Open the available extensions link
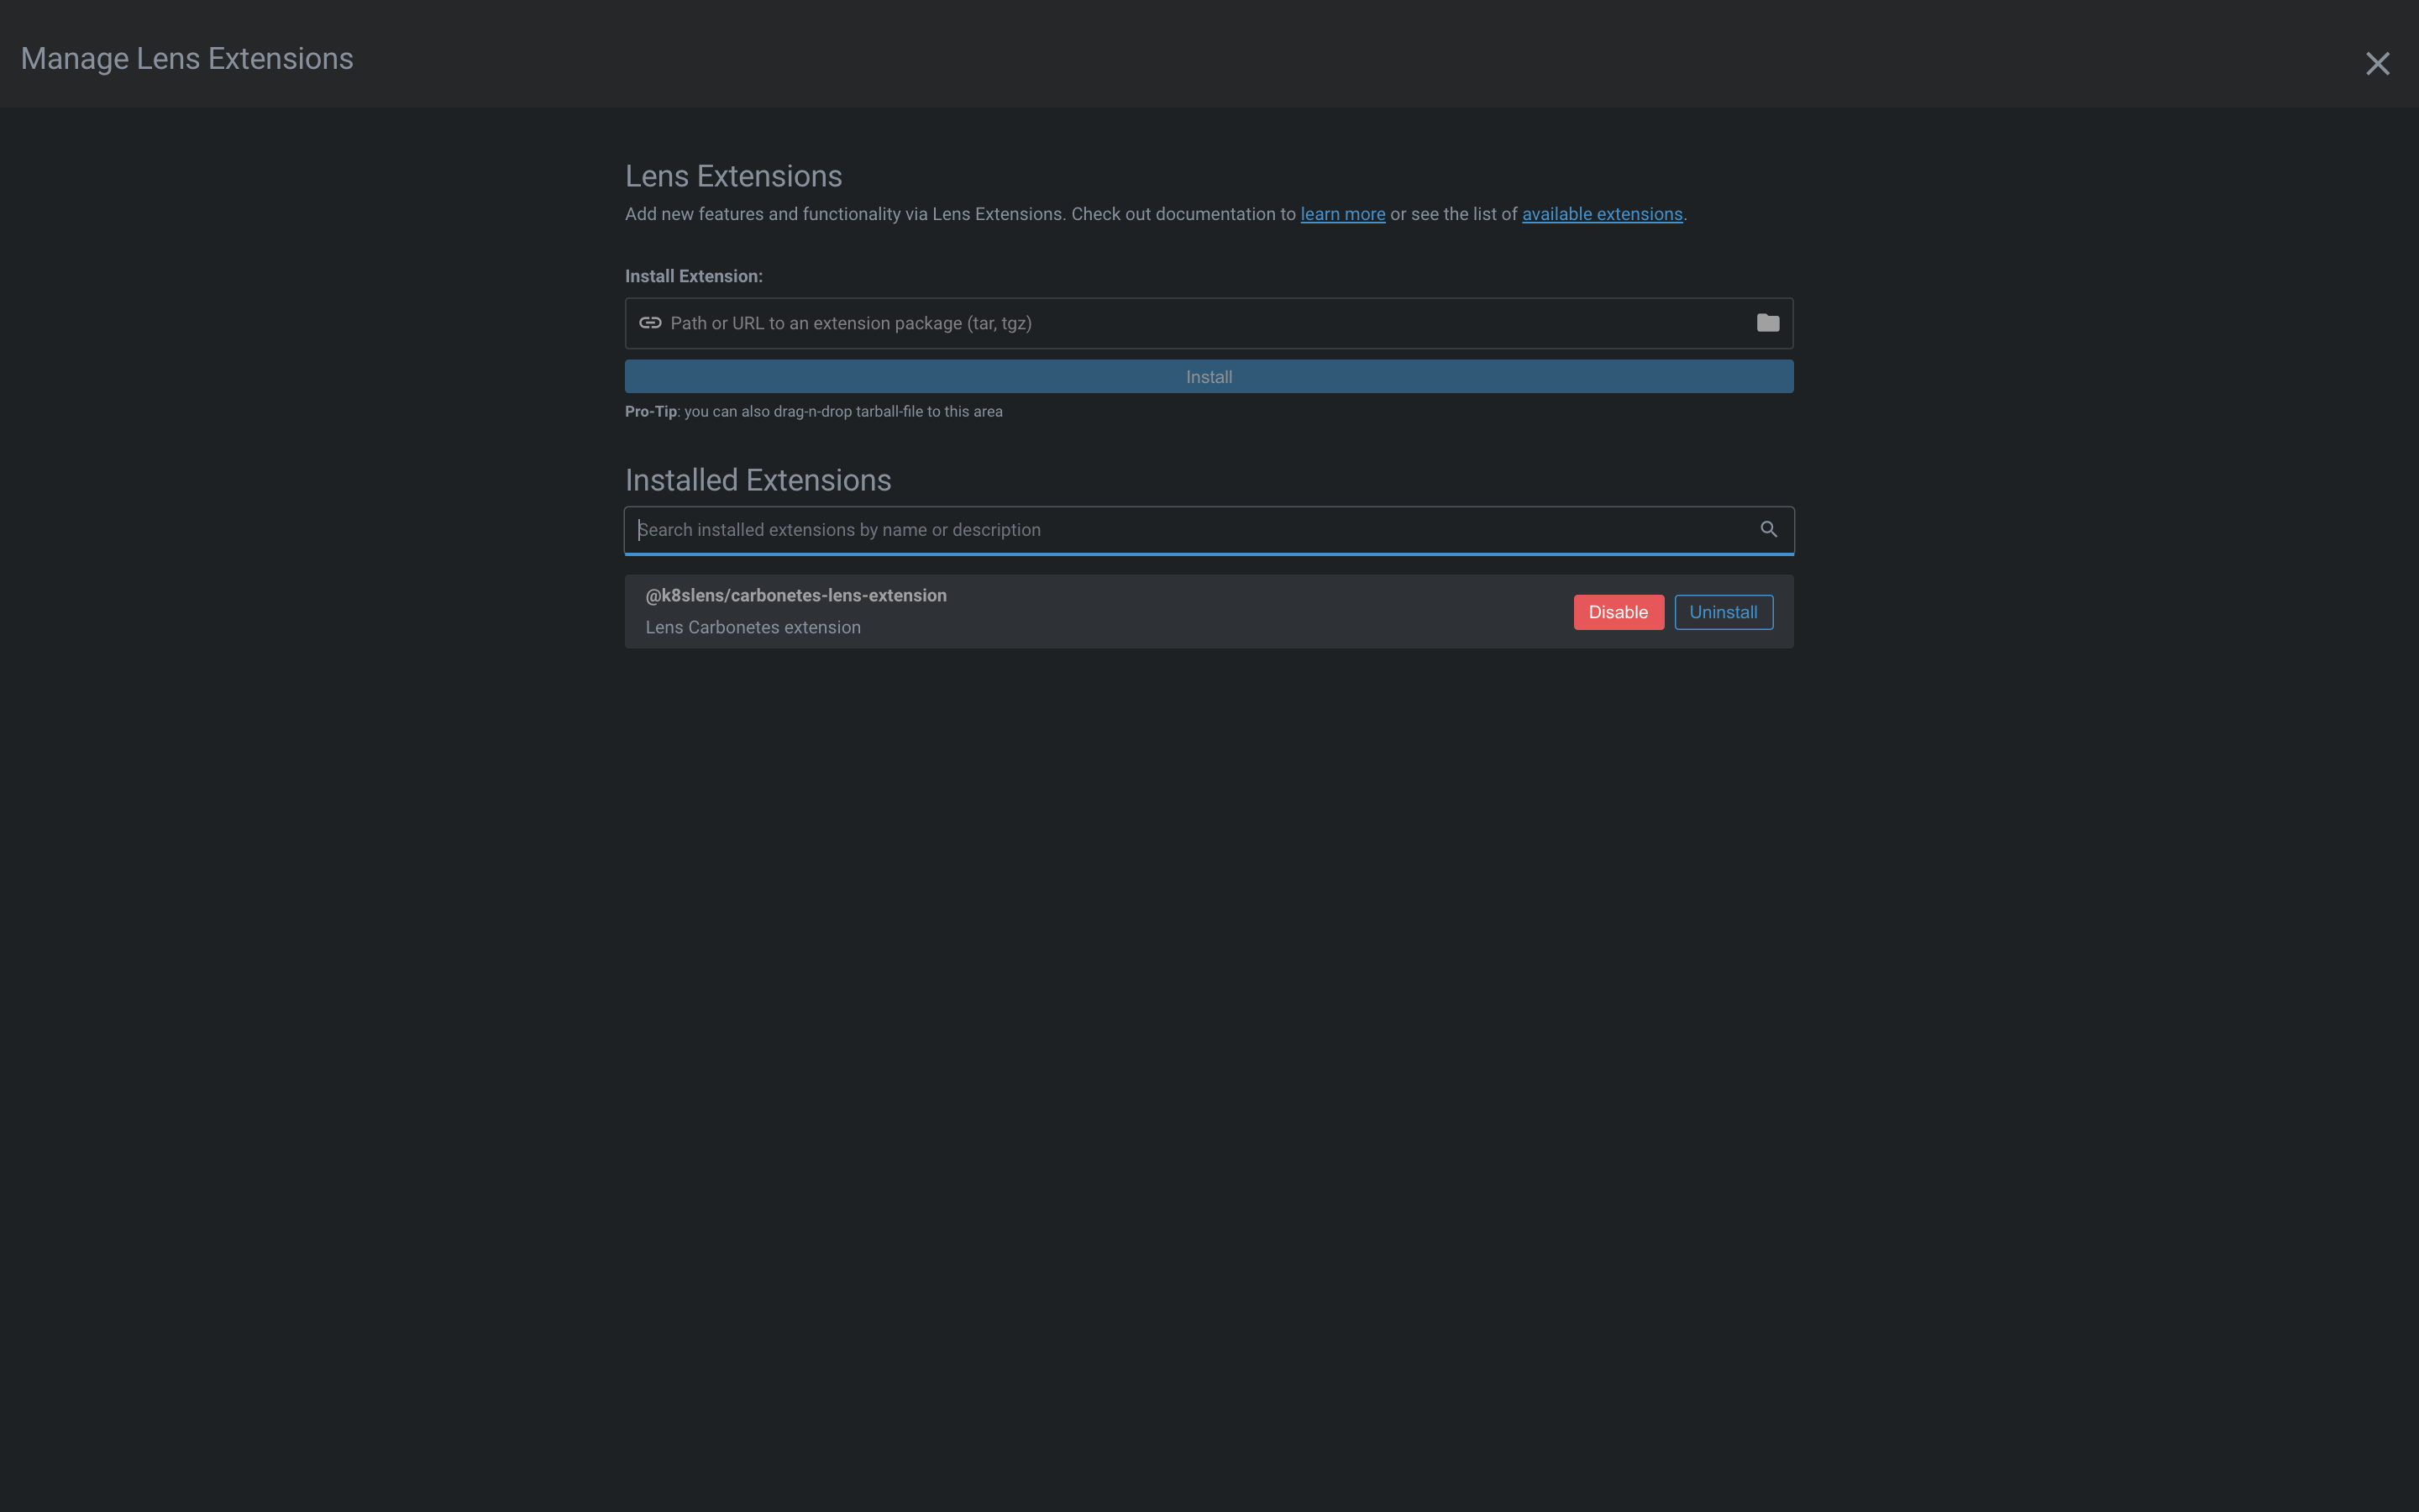 pyautogui.click(x=1602, y=214)
